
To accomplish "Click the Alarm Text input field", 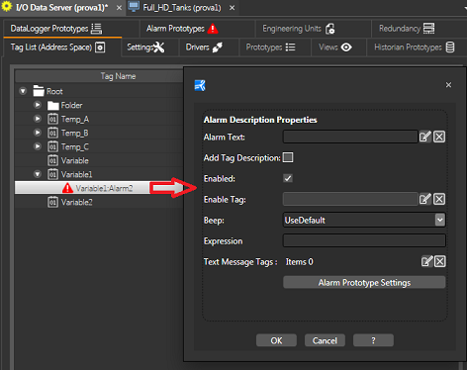I will (x=350, y=137).
